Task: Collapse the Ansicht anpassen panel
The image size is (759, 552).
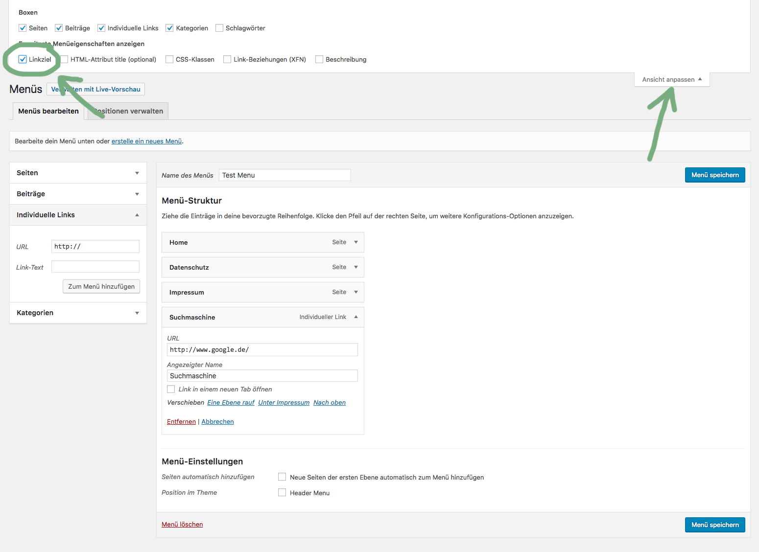Action: (x=672, y=79)
